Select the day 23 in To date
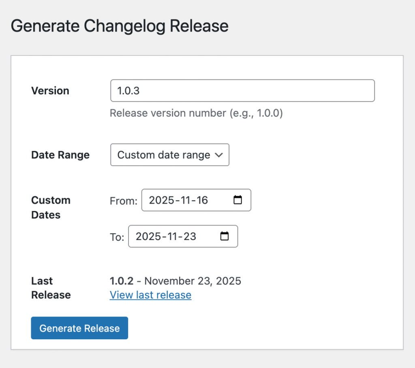415x368 pixels. tap(188, 236)
